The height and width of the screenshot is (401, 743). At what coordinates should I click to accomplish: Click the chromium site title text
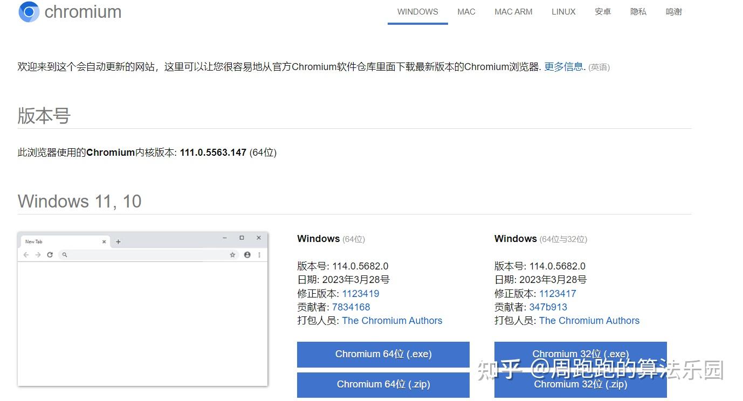83,12
